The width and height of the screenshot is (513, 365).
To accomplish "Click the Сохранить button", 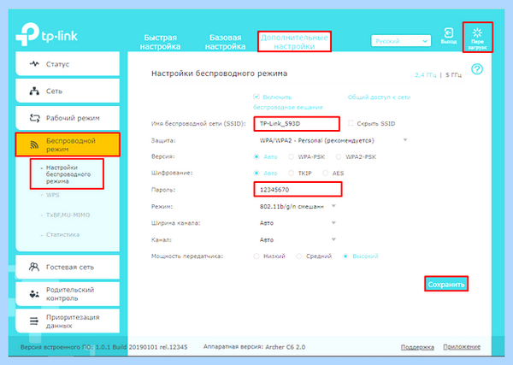I will point(446,284).
